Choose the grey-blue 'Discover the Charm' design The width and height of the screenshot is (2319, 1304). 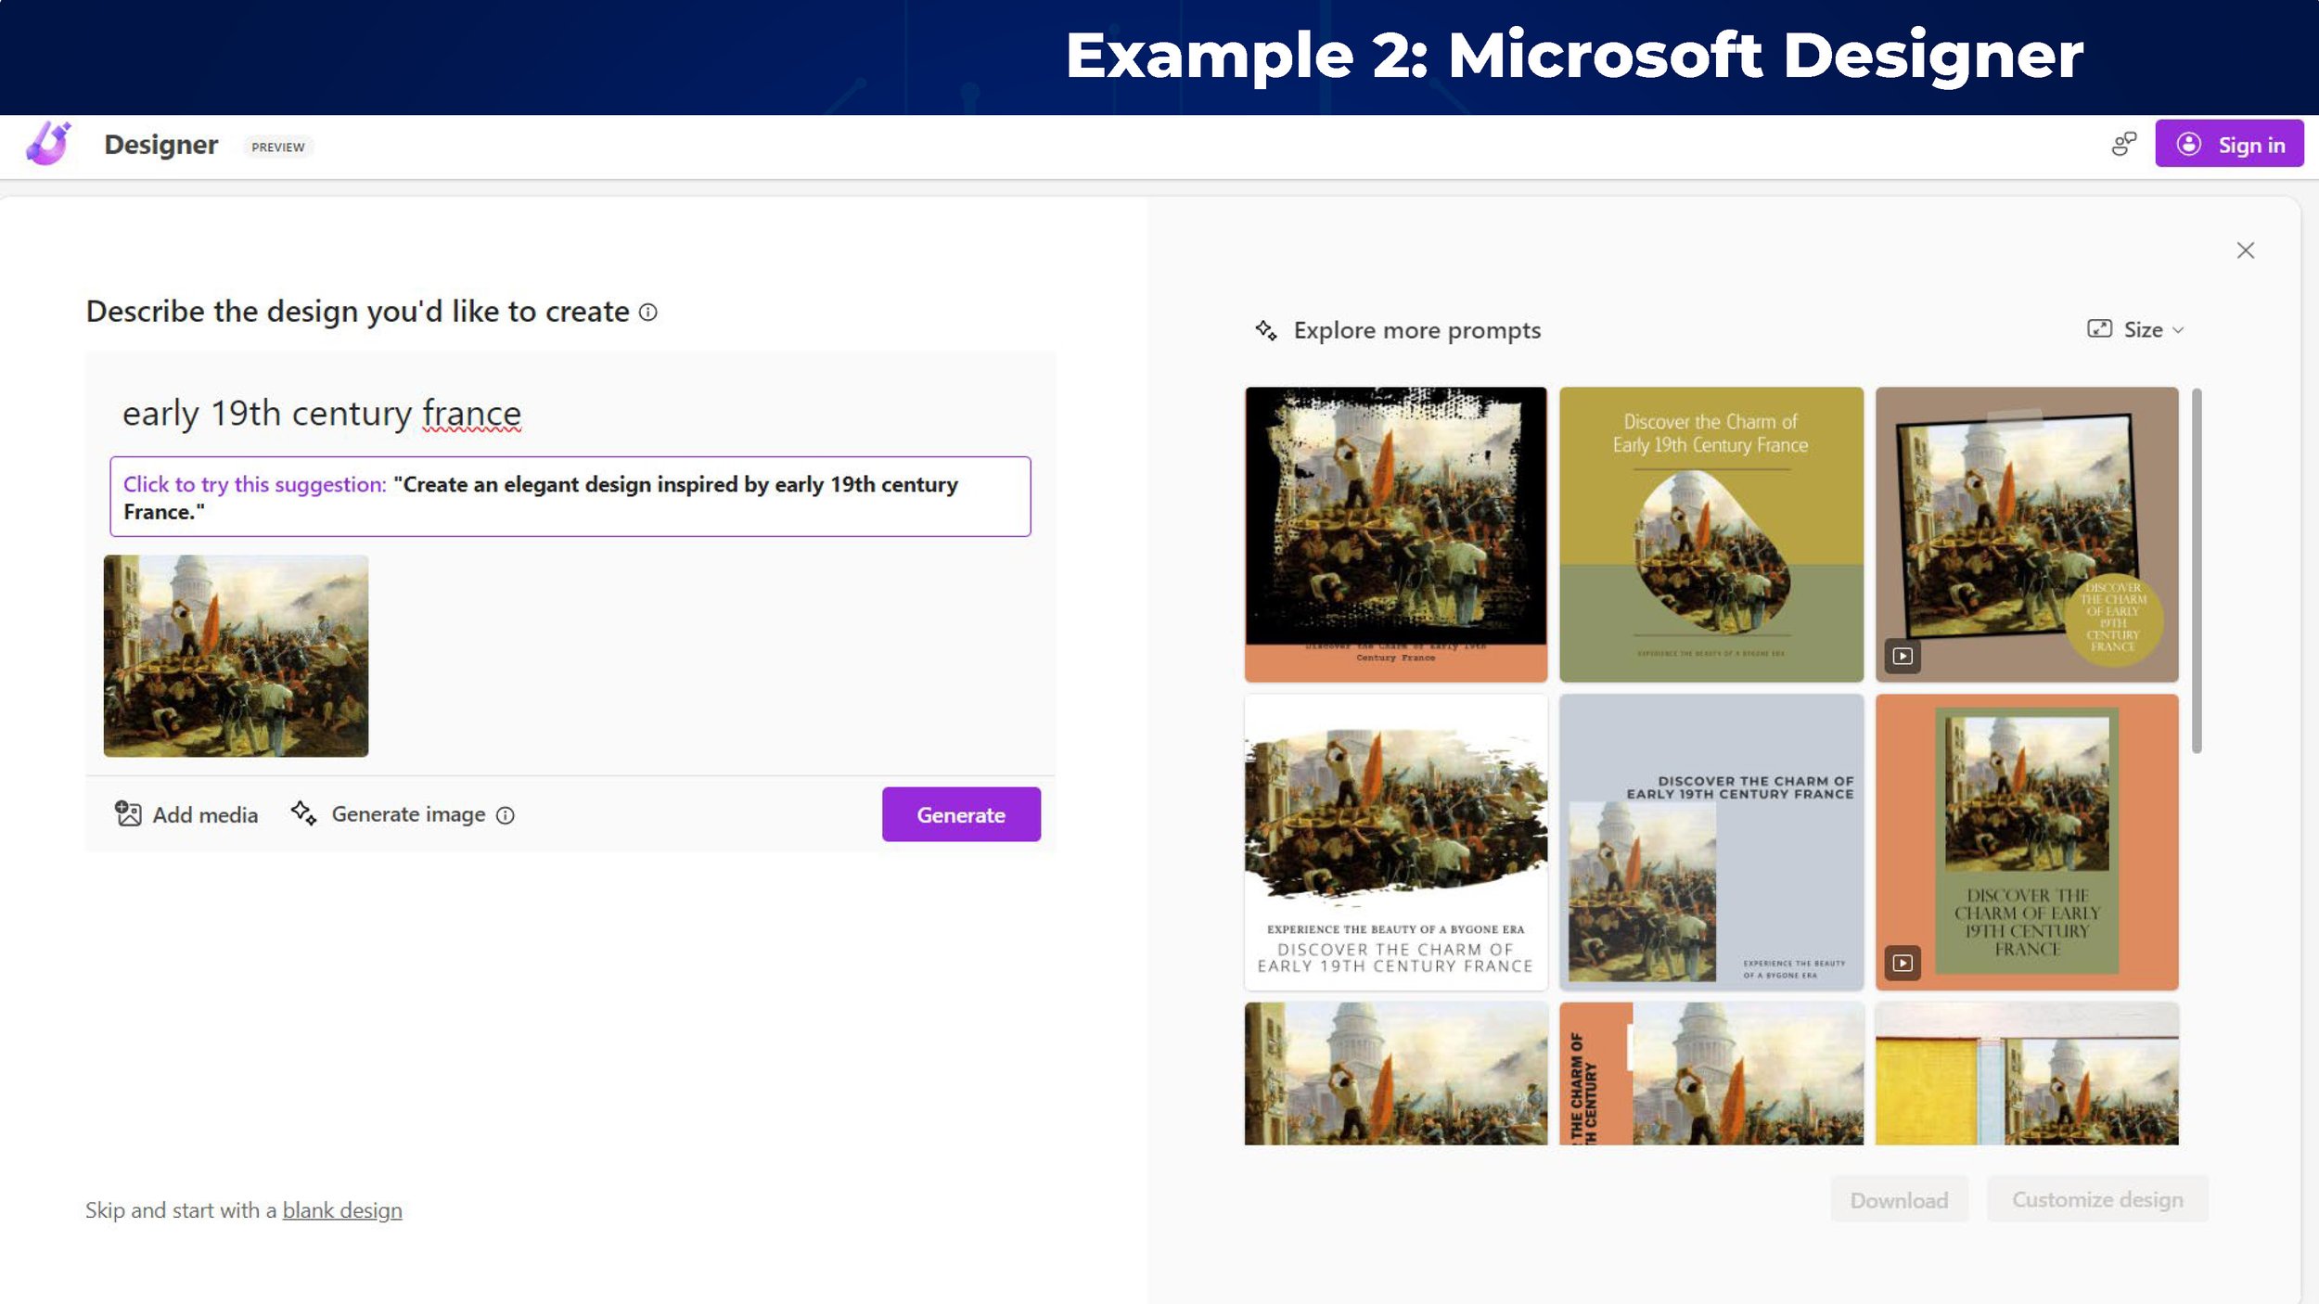pyautogui.click(x=1711, y=842)
